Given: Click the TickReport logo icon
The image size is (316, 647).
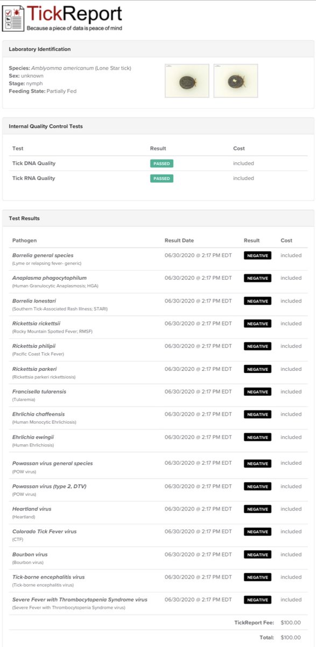Looking at the screenshot, I should 13,17.
